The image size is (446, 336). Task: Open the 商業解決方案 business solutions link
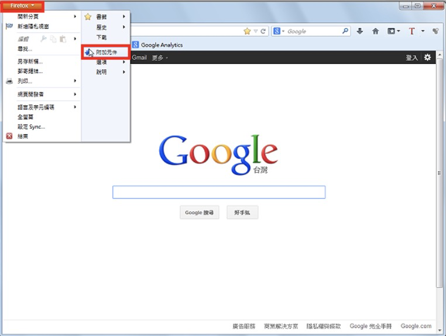(281, 326)
